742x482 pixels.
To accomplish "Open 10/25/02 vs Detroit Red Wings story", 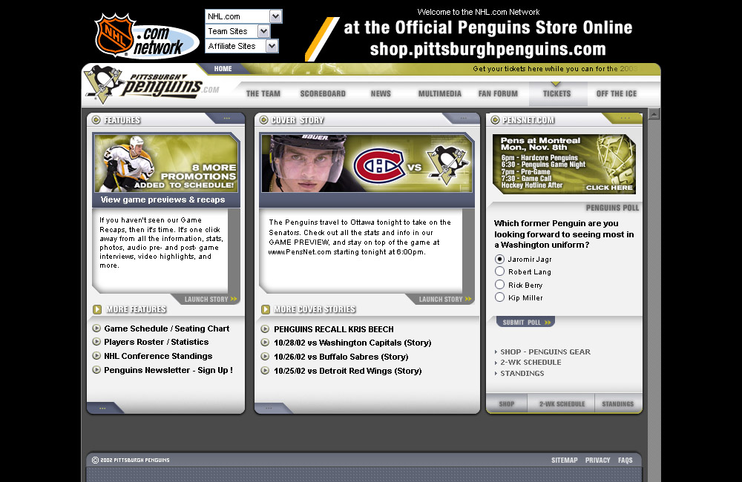I will coord(347,371).
